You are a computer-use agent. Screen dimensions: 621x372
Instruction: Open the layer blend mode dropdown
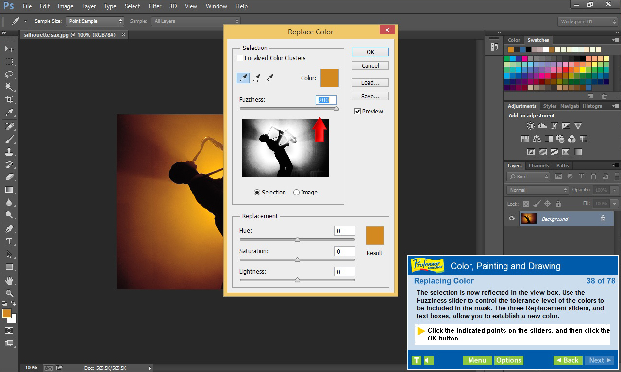(537, 190)
